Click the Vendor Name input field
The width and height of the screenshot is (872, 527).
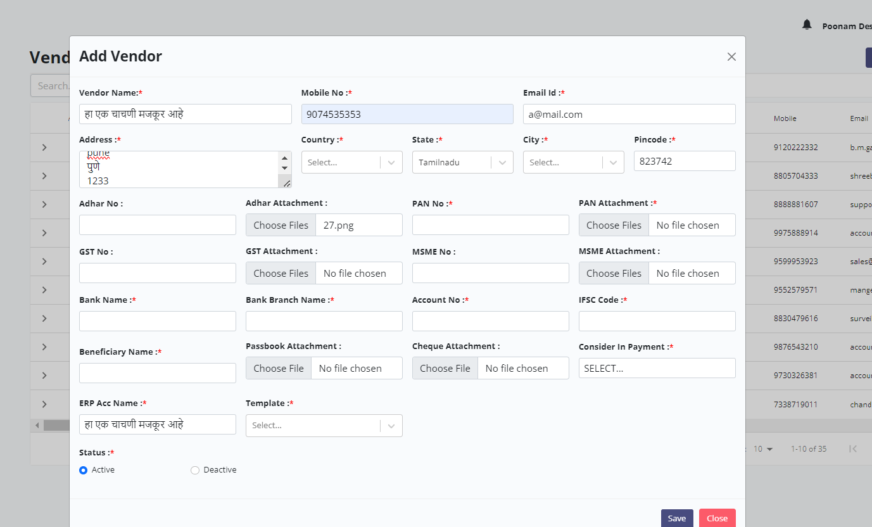click(x=185, y=114)
